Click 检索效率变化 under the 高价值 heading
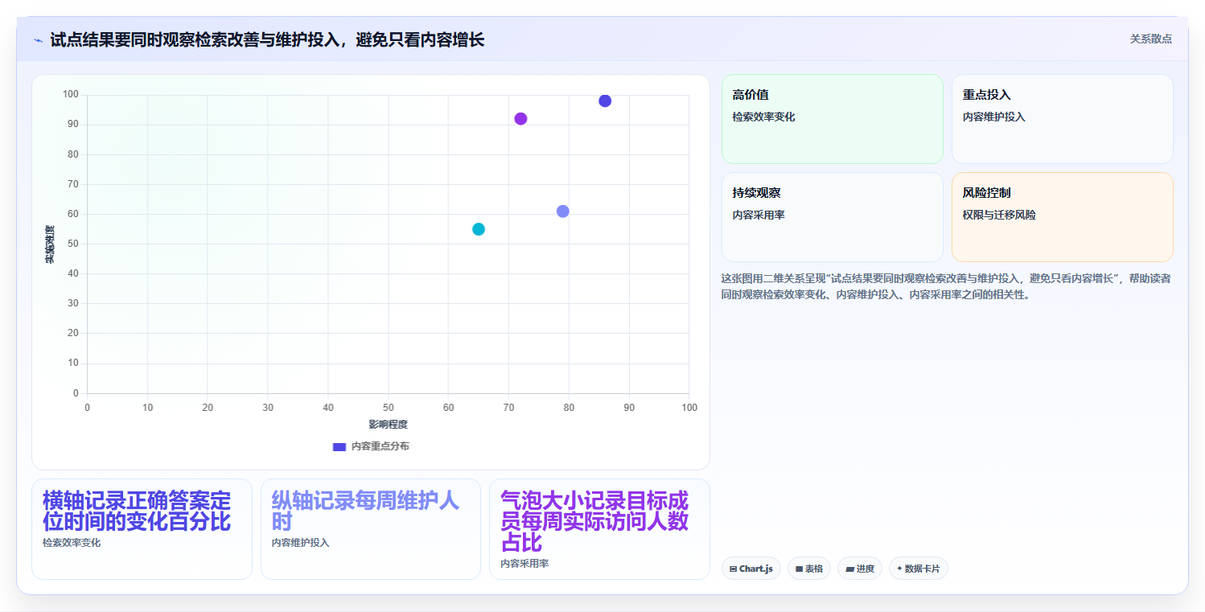The image size is (1205, 612). 763,117
